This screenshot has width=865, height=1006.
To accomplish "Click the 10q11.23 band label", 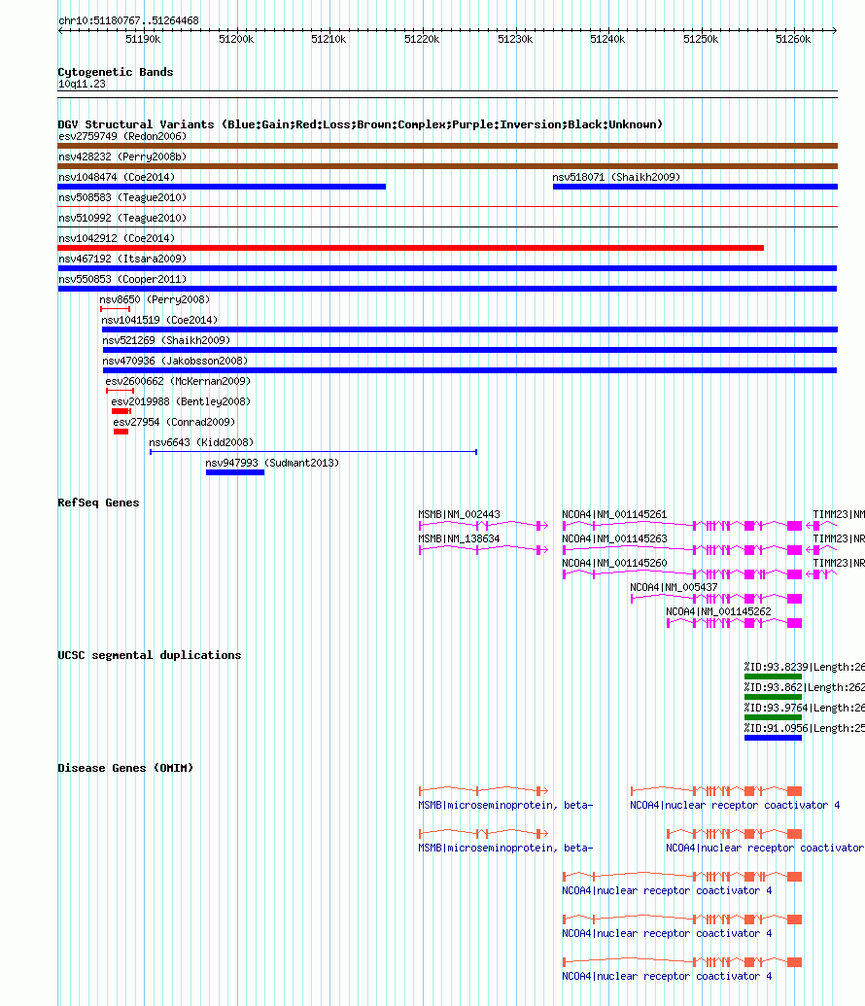I will coord(82,84).
